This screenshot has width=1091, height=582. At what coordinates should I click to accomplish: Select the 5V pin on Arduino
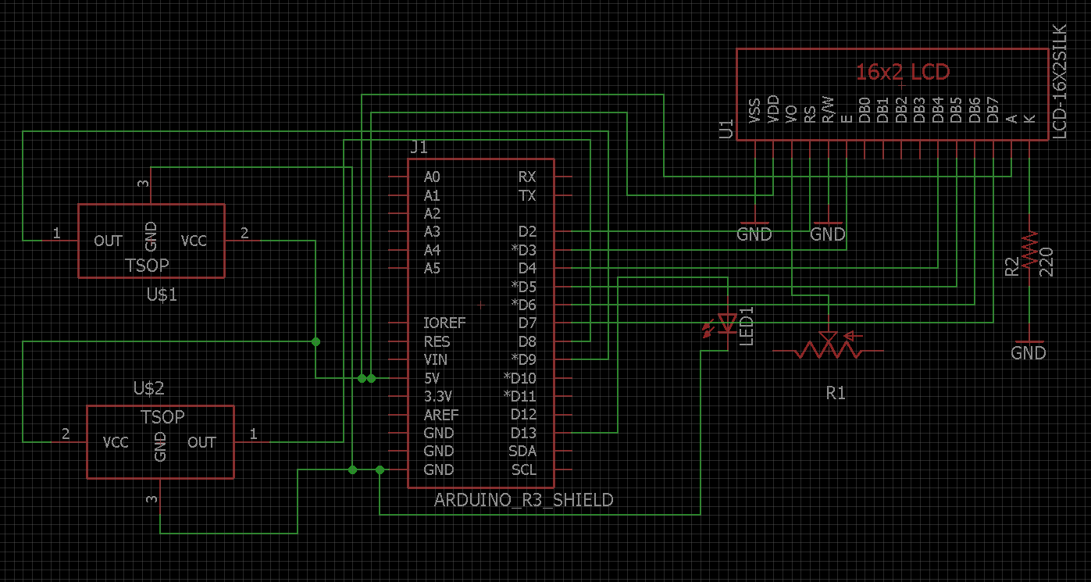[x=433, y=378]
